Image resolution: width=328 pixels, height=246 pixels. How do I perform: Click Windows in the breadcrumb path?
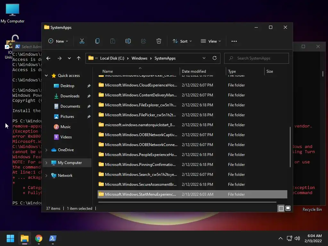click(x=139, y=58)
